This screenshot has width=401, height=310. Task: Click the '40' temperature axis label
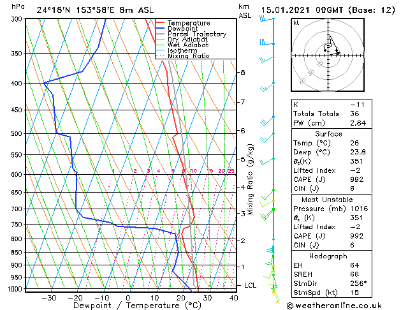[234, 298]
